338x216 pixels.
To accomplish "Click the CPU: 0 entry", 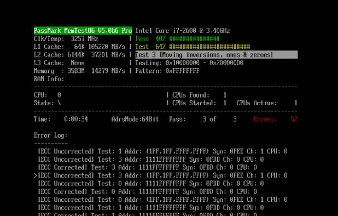I will tap(48, 95).
